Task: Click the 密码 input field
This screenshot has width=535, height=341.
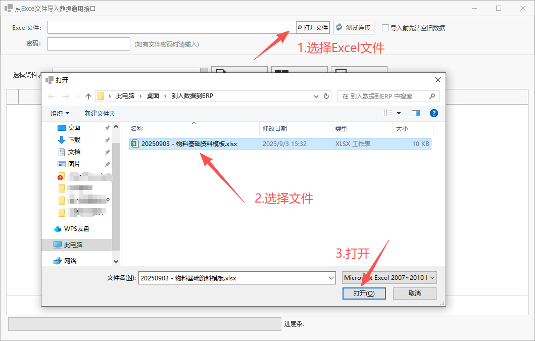Action: 89,43
